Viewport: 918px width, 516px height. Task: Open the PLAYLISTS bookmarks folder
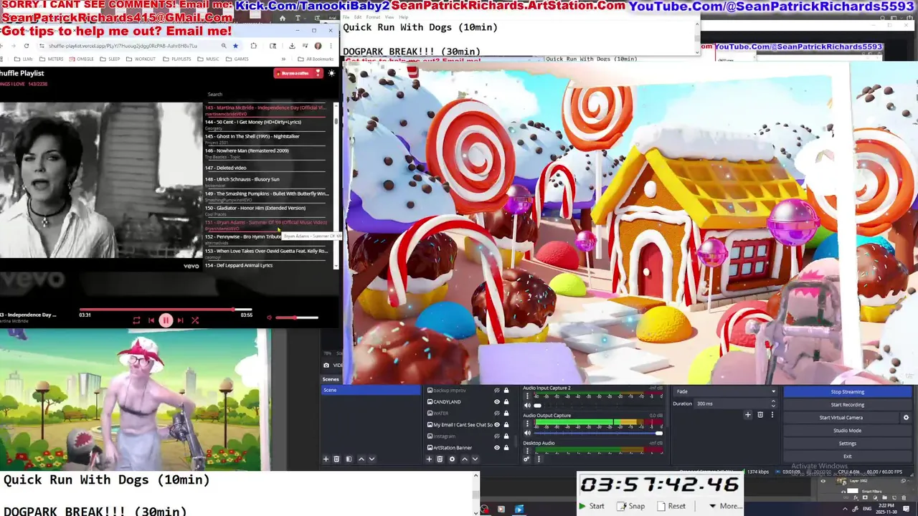[177, 59]
